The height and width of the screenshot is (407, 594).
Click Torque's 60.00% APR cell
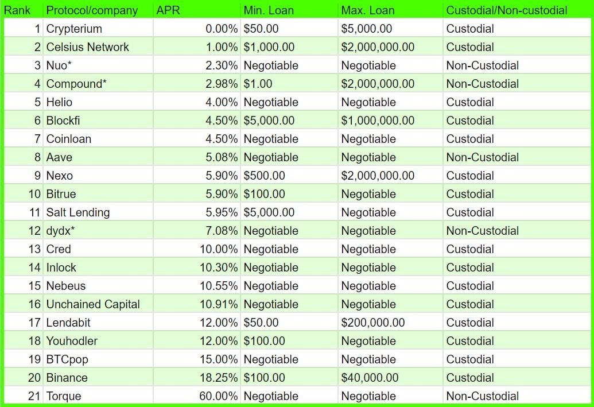coord(219,396)
